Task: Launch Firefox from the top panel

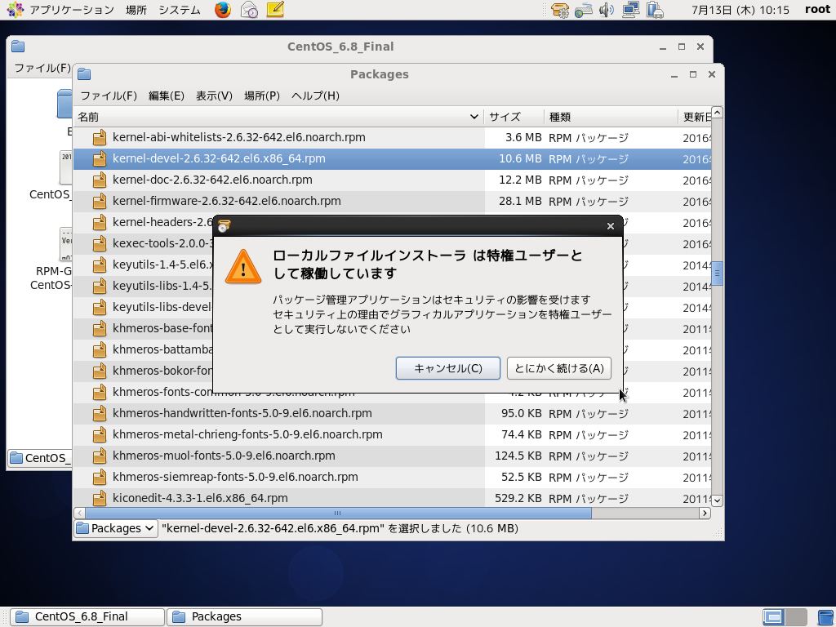Action: pos(223,10)
